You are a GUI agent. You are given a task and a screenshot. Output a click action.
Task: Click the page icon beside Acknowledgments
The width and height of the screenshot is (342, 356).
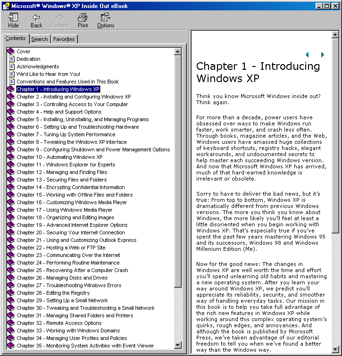point(12,66)
